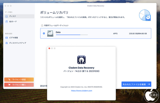Viewport: 160px width, 103px height.
Task: Click the key icon on the ライセンス認証 button
Action: 9,79
